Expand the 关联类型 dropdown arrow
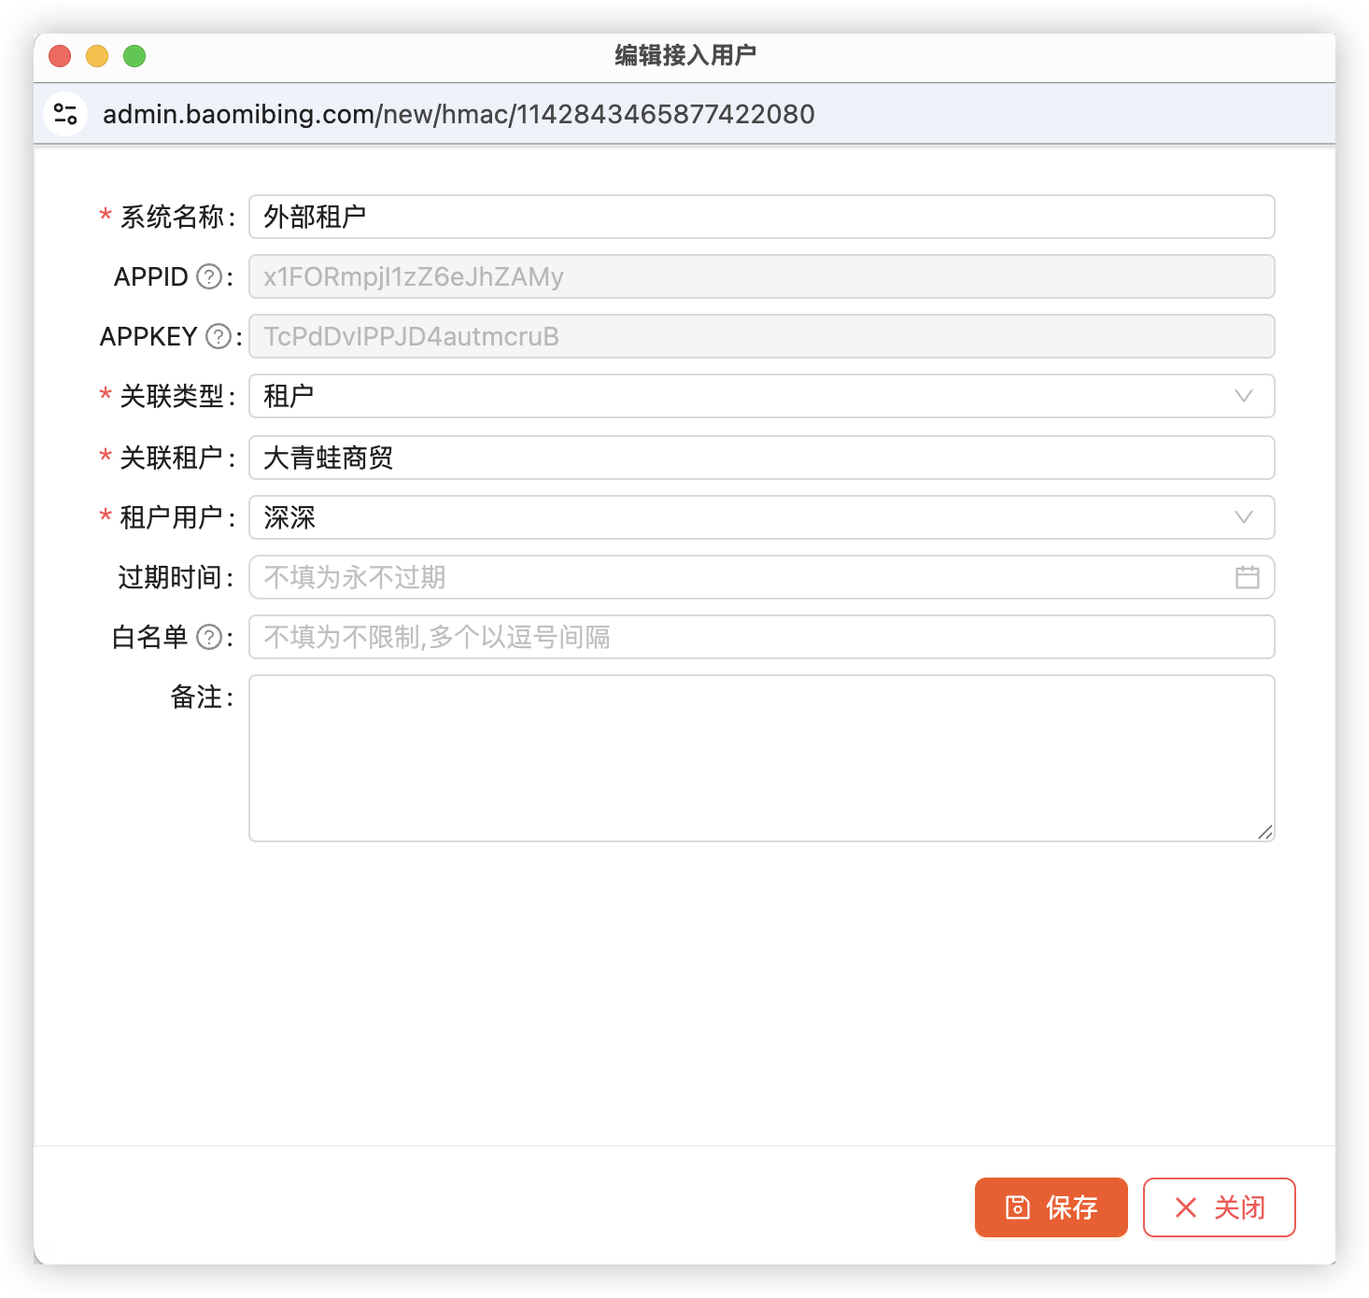 [1243, 396]
